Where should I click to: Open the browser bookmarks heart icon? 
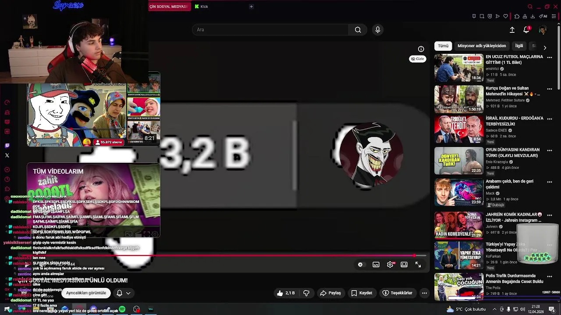(x=505, y=16)
